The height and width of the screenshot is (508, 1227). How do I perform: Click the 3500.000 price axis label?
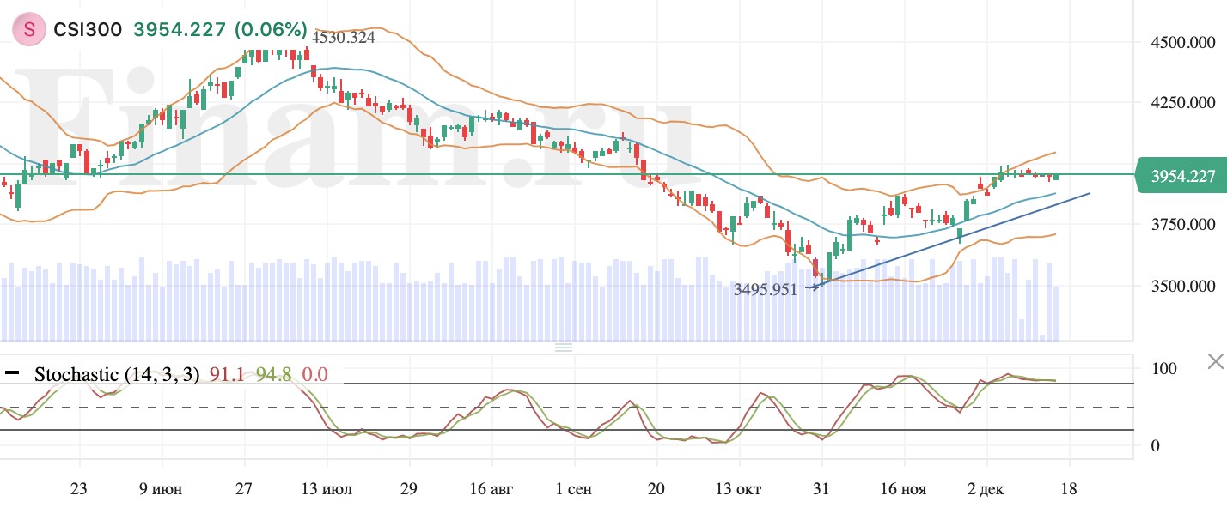(1175, 286)
